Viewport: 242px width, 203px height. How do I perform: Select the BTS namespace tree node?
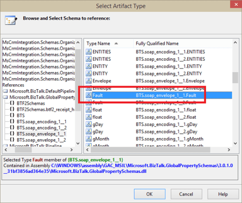click(x=21, y=115)
